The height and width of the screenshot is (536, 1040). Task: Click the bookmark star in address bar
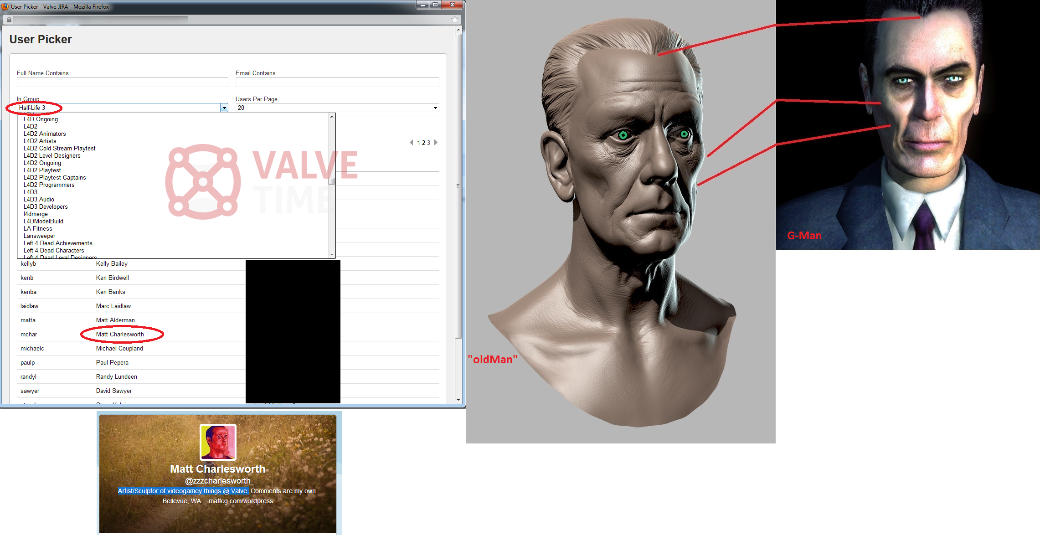[454, 20]
